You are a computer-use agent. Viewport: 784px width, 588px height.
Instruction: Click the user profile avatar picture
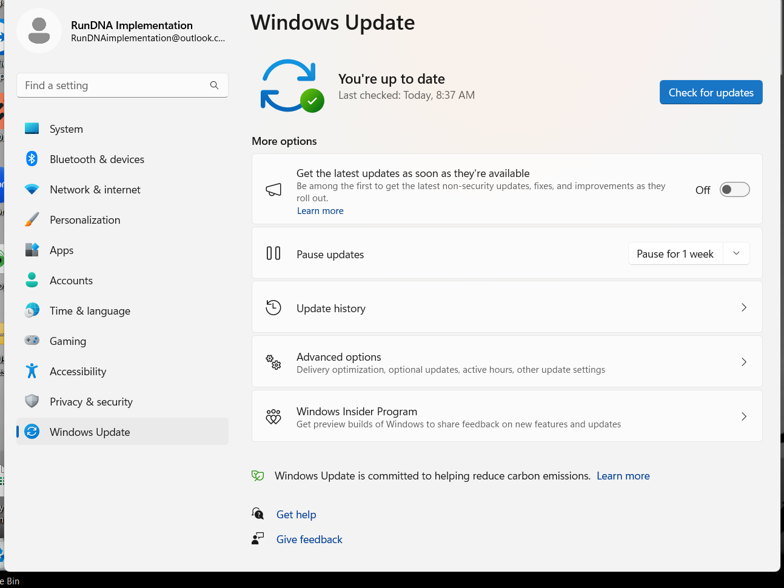tap(39, 31)
